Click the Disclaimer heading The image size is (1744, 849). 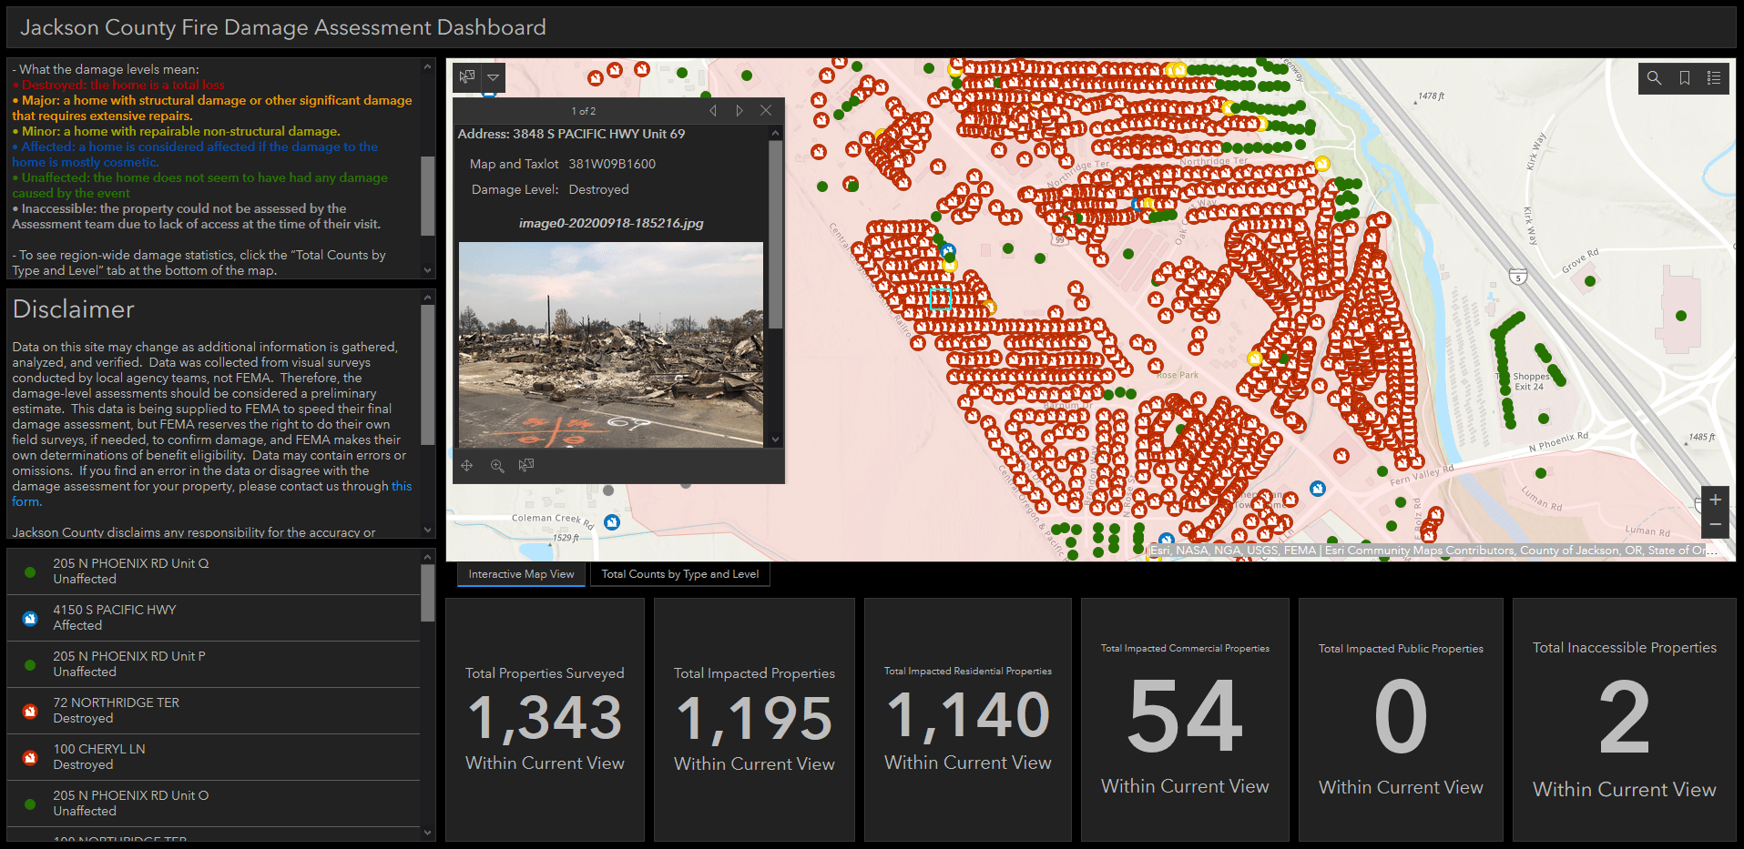click(74, 309)
